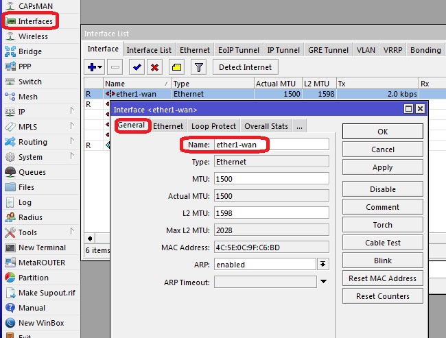The width and height of the screenshot is (446, 338).
Task: Expand the ARP Timeout field arrow
Action: 323,281
